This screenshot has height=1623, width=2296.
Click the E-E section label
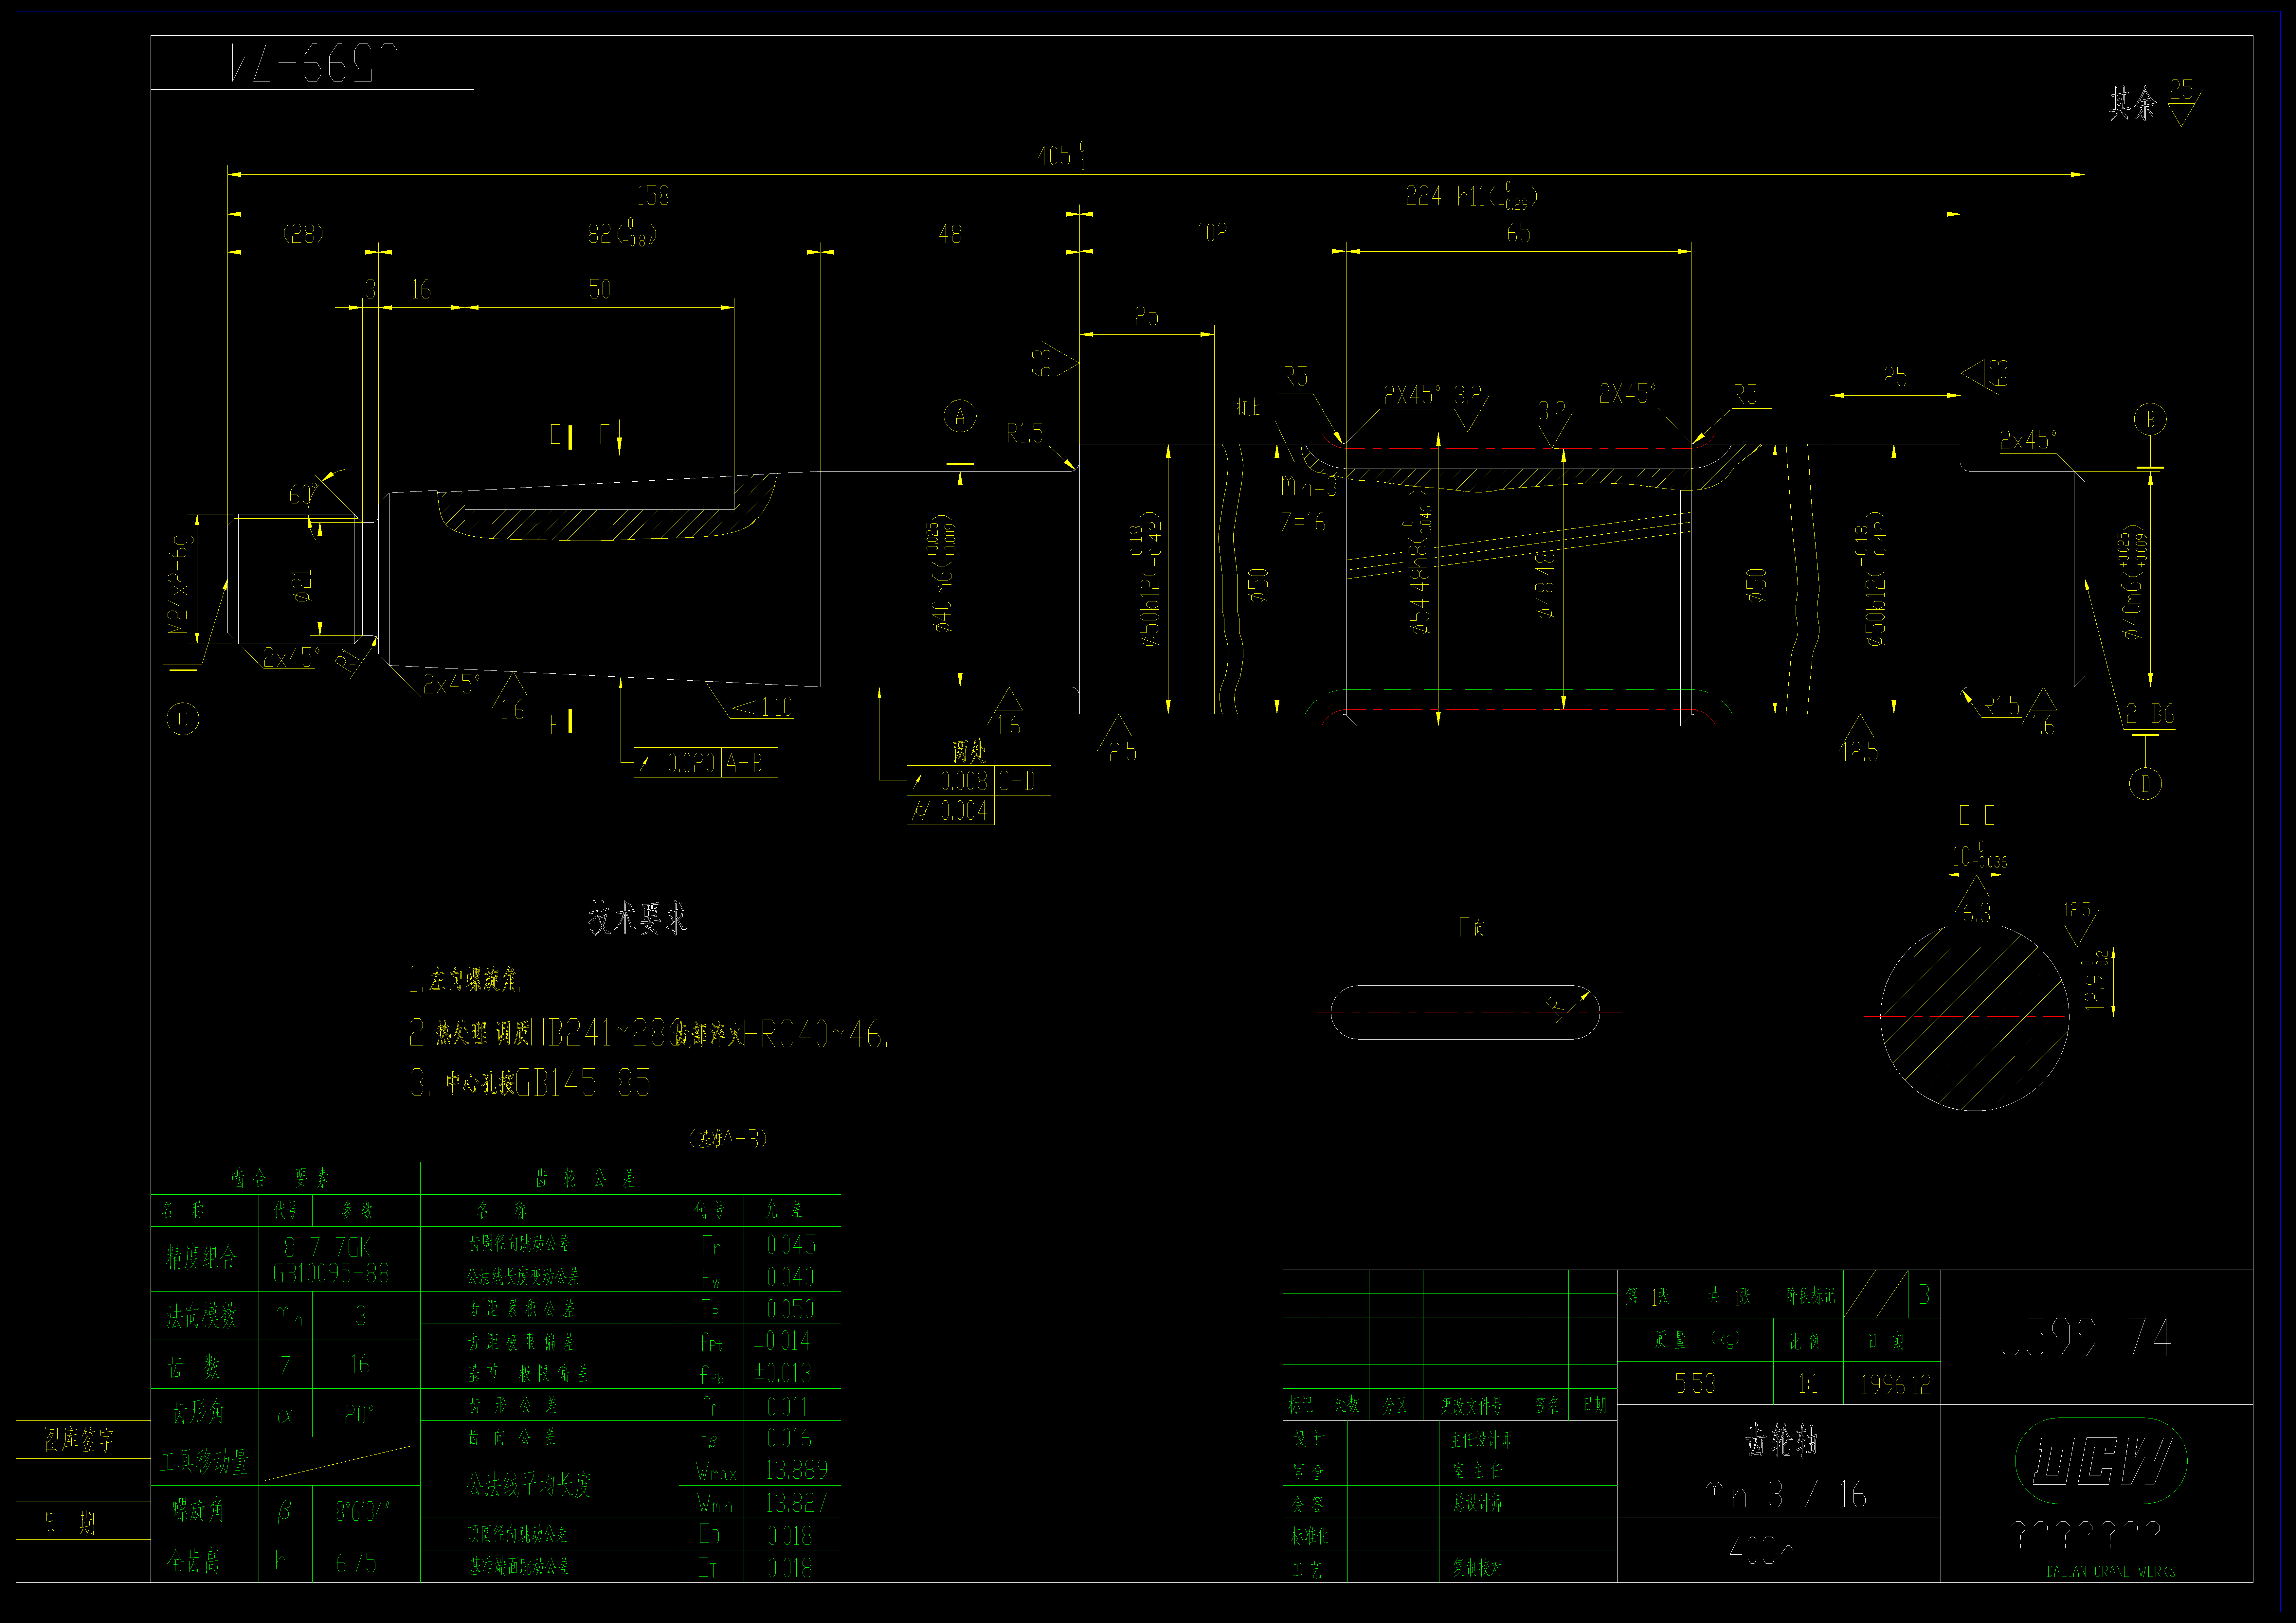1976,815
